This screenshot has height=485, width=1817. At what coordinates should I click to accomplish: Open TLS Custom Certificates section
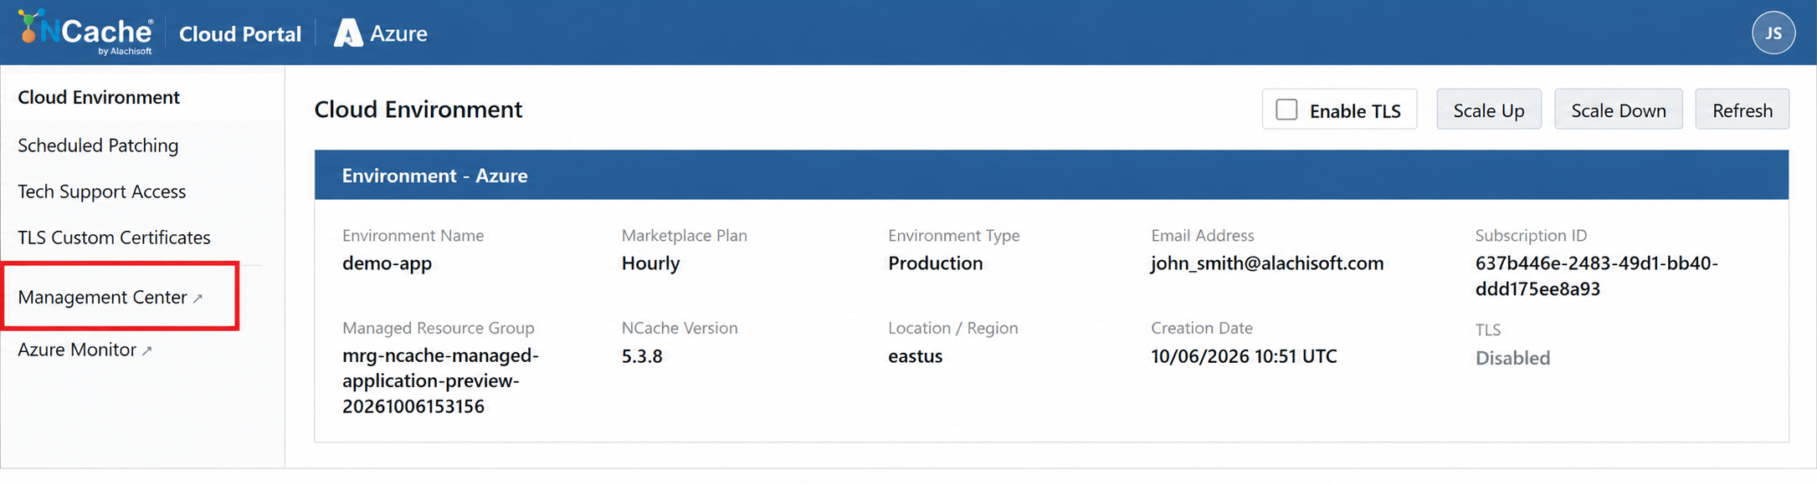click(x=114, y=237)
